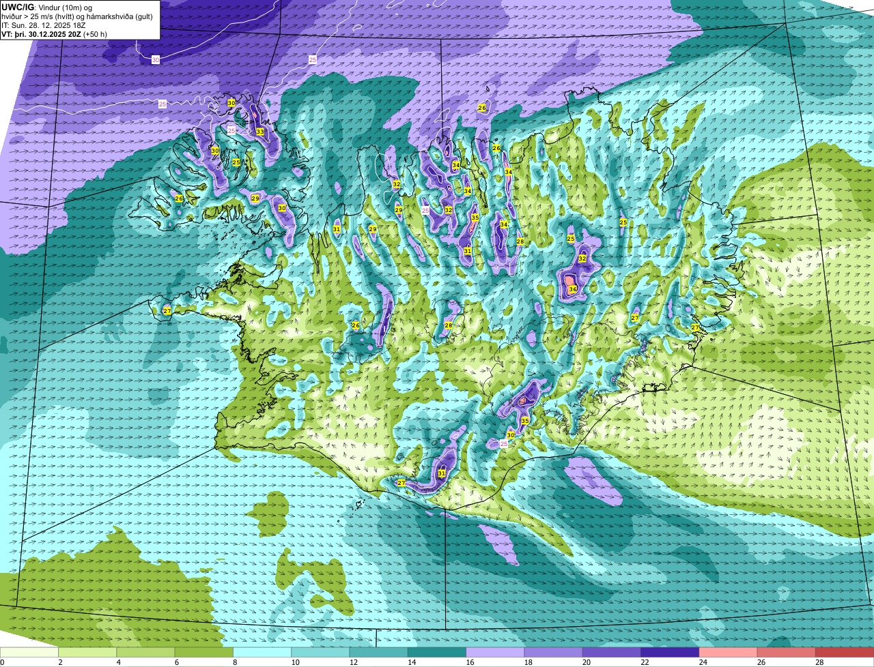This screenshot has width=874, height=667.
Task: Click the 'VT: þri. 30.12.2025 20Z' valid time
Action: point(41,34)
